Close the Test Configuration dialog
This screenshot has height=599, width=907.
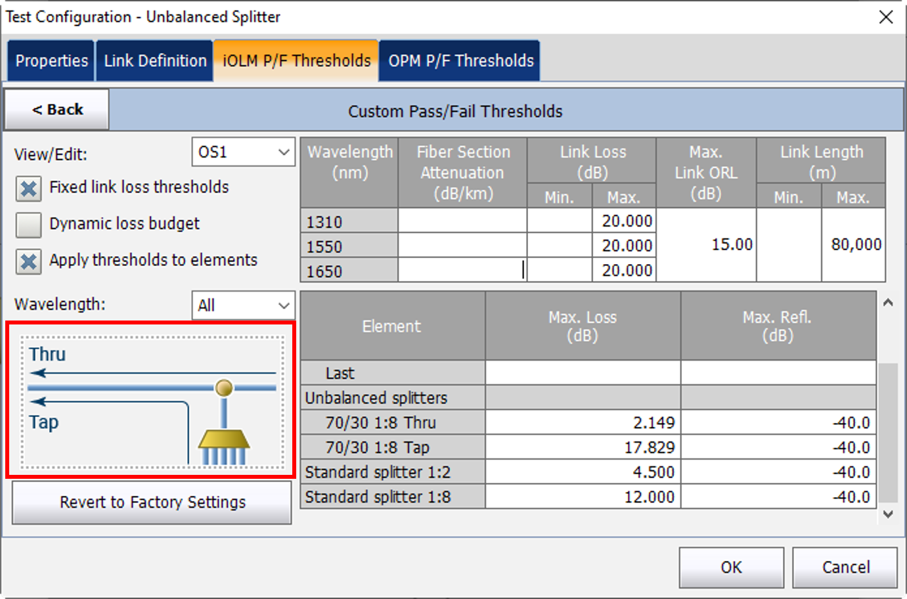click(x=886, y=17)
